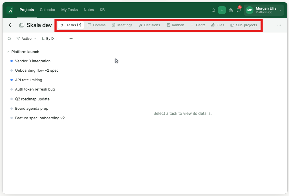Viewport: 289px width, 196px height.
Task: Click status dot of Q2 roadmap update
Action: 12,99
